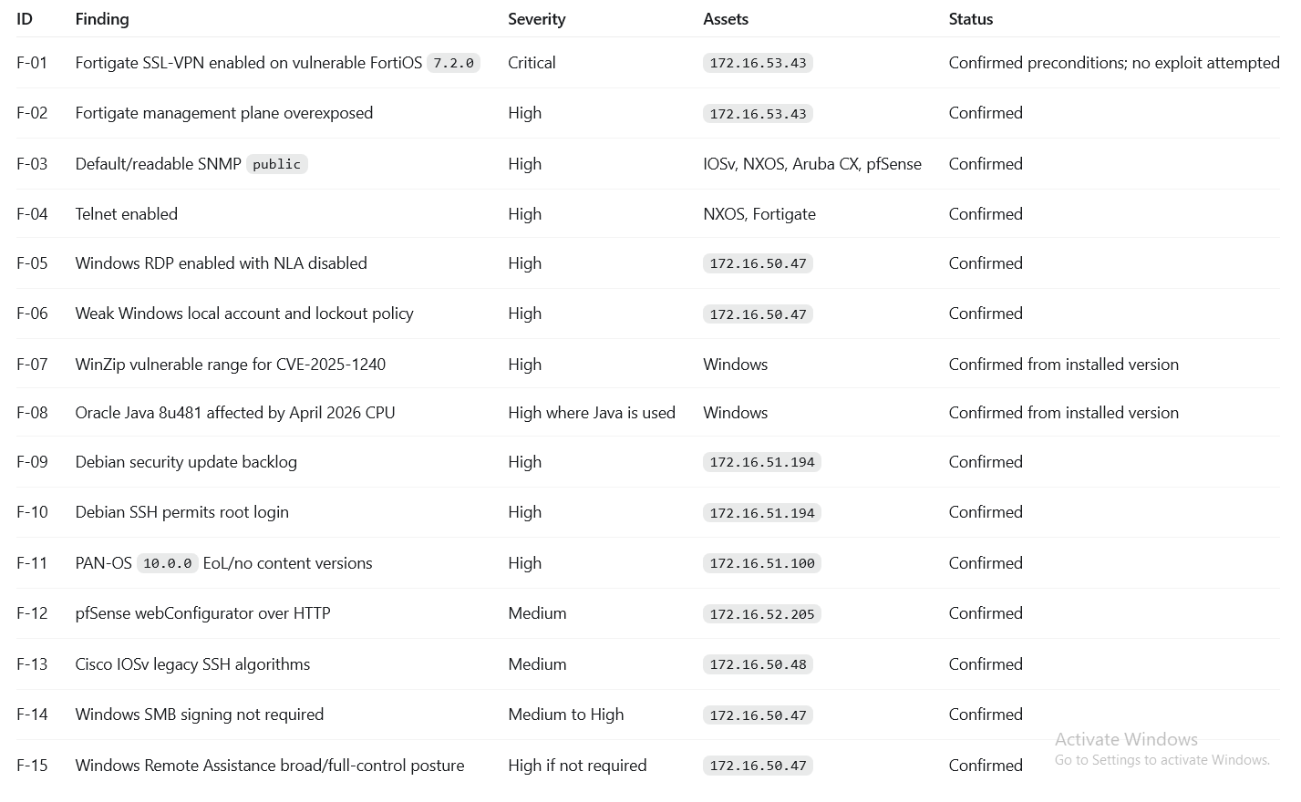Select Debian SSH permits root login
The image size is (1301, 802).
tap(181, 512)
